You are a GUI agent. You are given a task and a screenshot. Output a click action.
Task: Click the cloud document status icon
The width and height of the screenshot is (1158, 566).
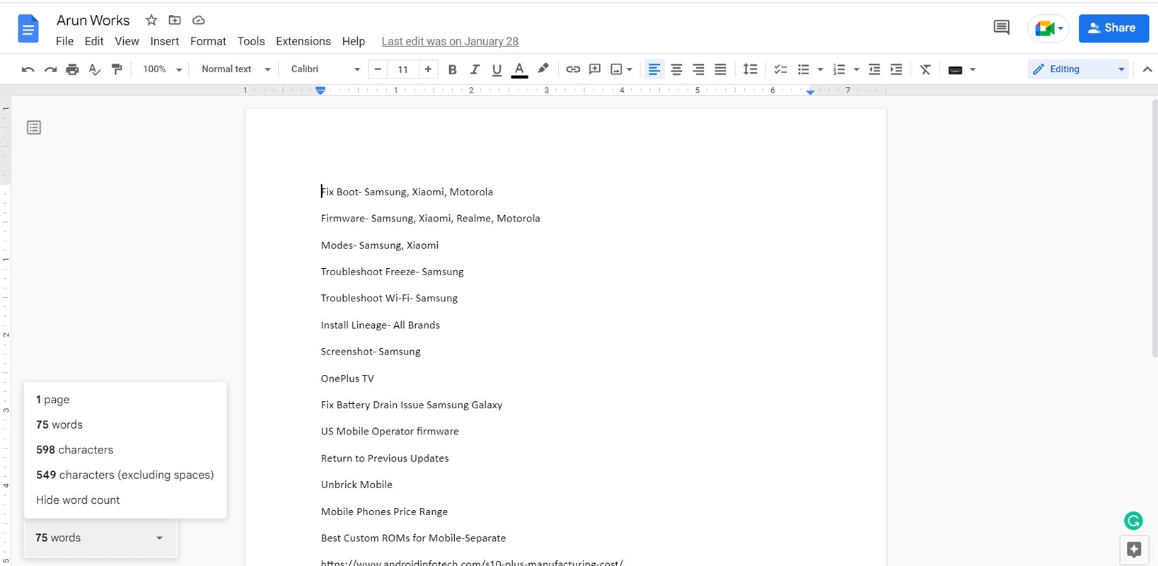(x=199, y=20)
